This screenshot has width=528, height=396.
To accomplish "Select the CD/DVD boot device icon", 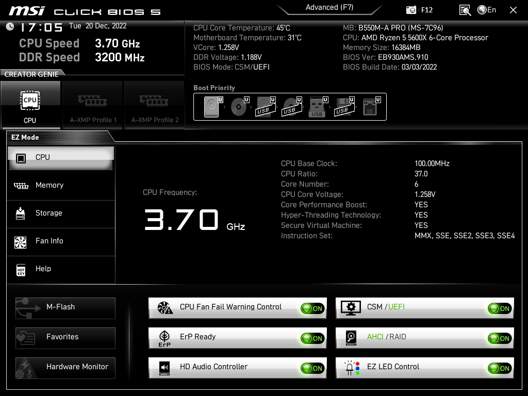I will click(x=239, y=107).
